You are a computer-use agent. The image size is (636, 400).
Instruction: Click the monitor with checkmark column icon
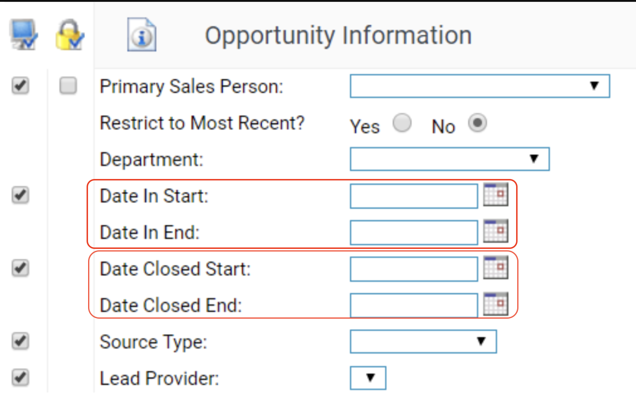[24, 34]
